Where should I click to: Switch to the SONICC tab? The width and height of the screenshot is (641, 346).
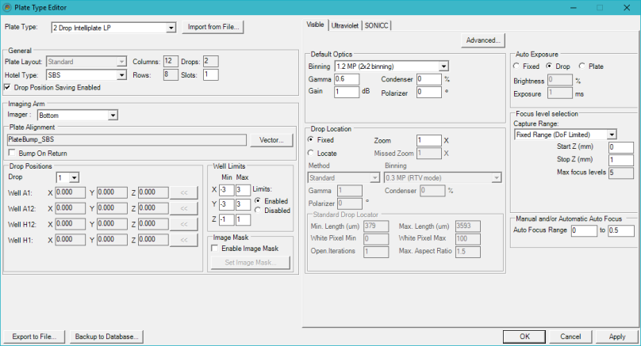376,25
